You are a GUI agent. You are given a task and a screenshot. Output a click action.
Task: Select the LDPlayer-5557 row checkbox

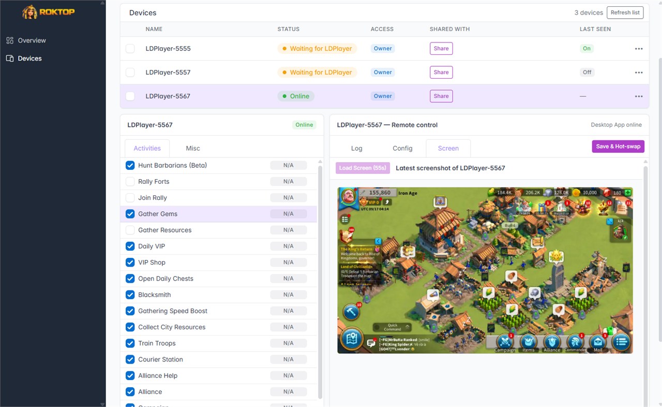(x=130, y=72)
